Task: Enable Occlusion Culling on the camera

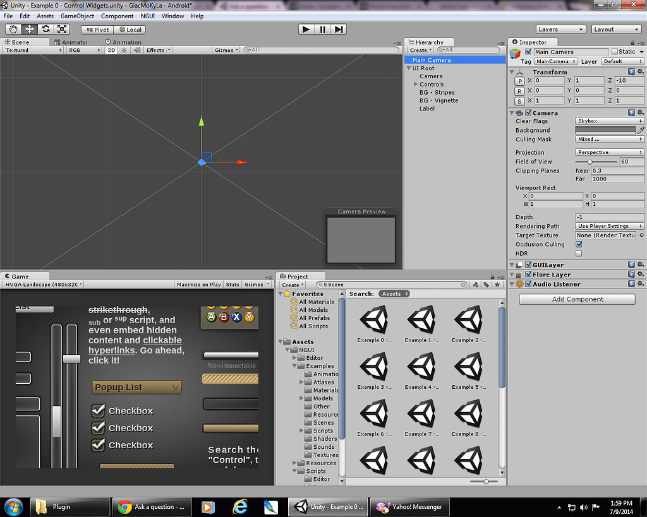Action: 579,244
